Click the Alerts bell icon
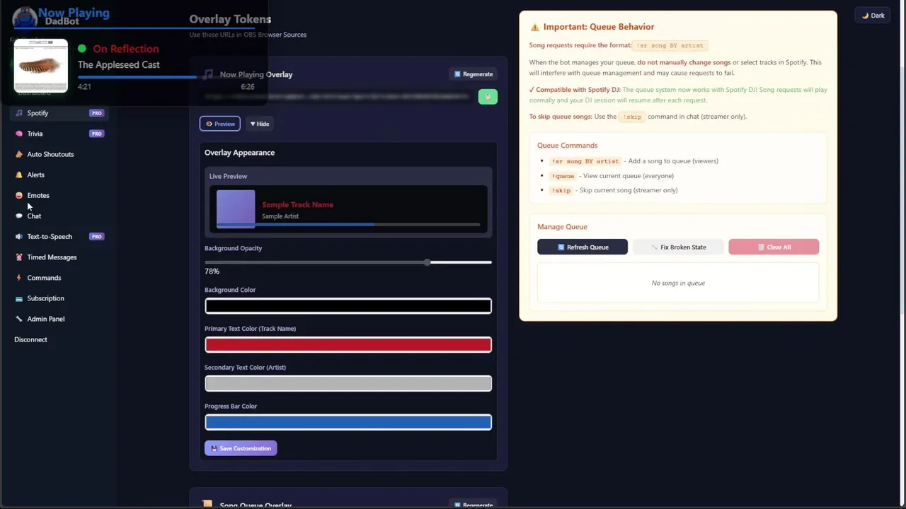Image resolution: width=906 pixels, height=509 pixels. (x=19, y=175)
